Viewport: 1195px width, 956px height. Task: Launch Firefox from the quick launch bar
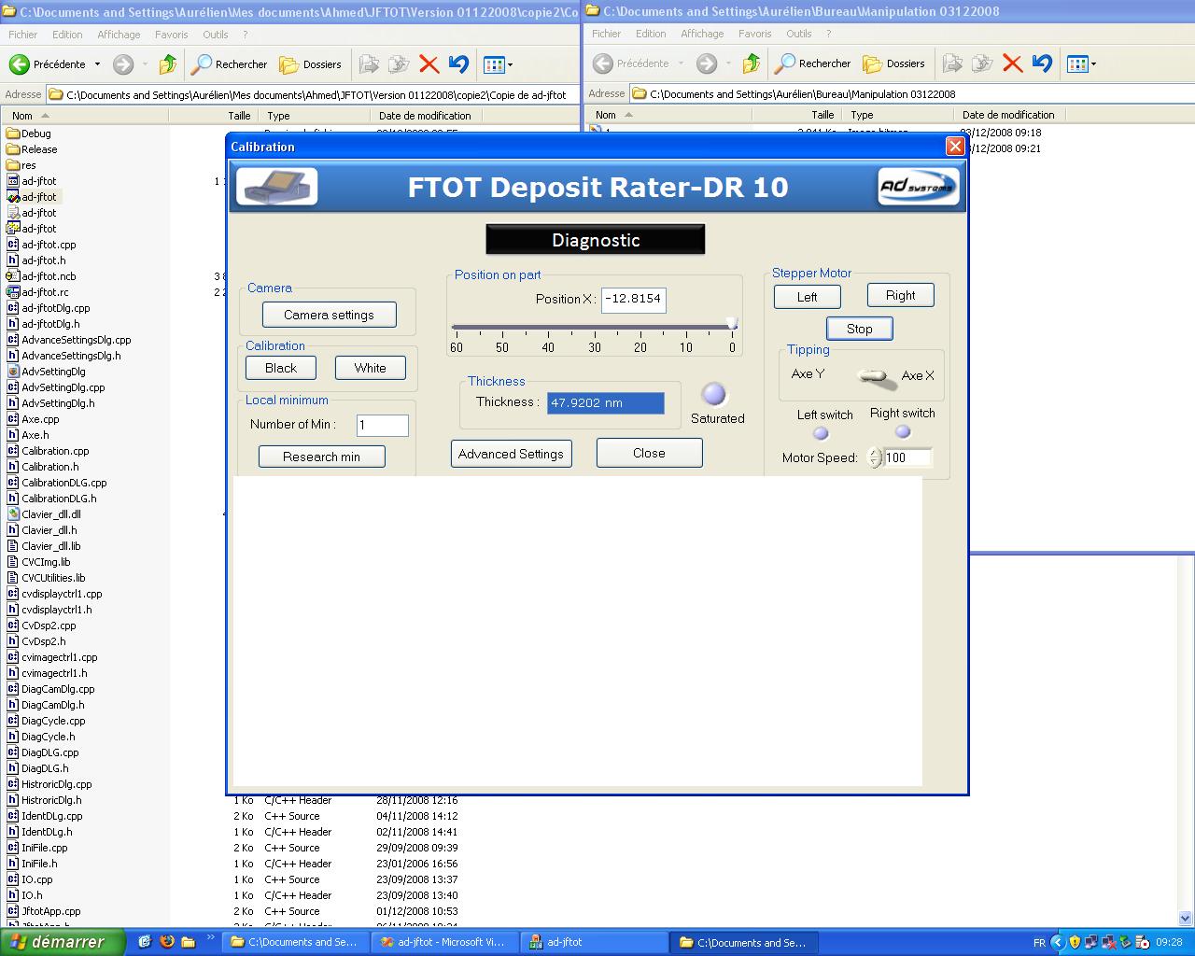click(168, 942)
